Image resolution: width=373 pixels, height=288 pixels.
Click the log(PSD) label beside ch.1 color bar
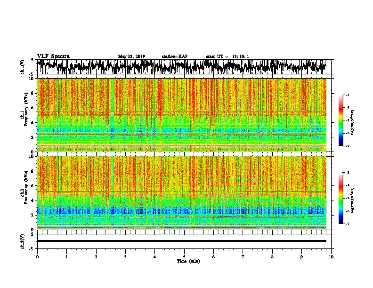pos(353,122)
